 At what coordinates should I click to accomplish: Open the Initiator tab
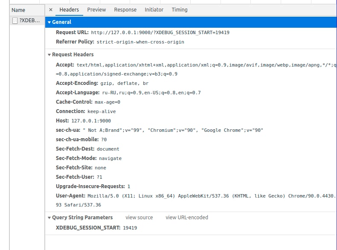pyautogui.click(x=154, y=10)
